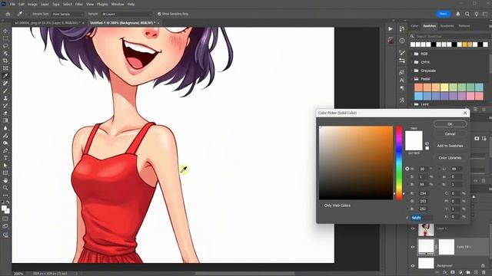Open the Sample Size dropdown
Screen dimensions: 492x276
(68, 14)
